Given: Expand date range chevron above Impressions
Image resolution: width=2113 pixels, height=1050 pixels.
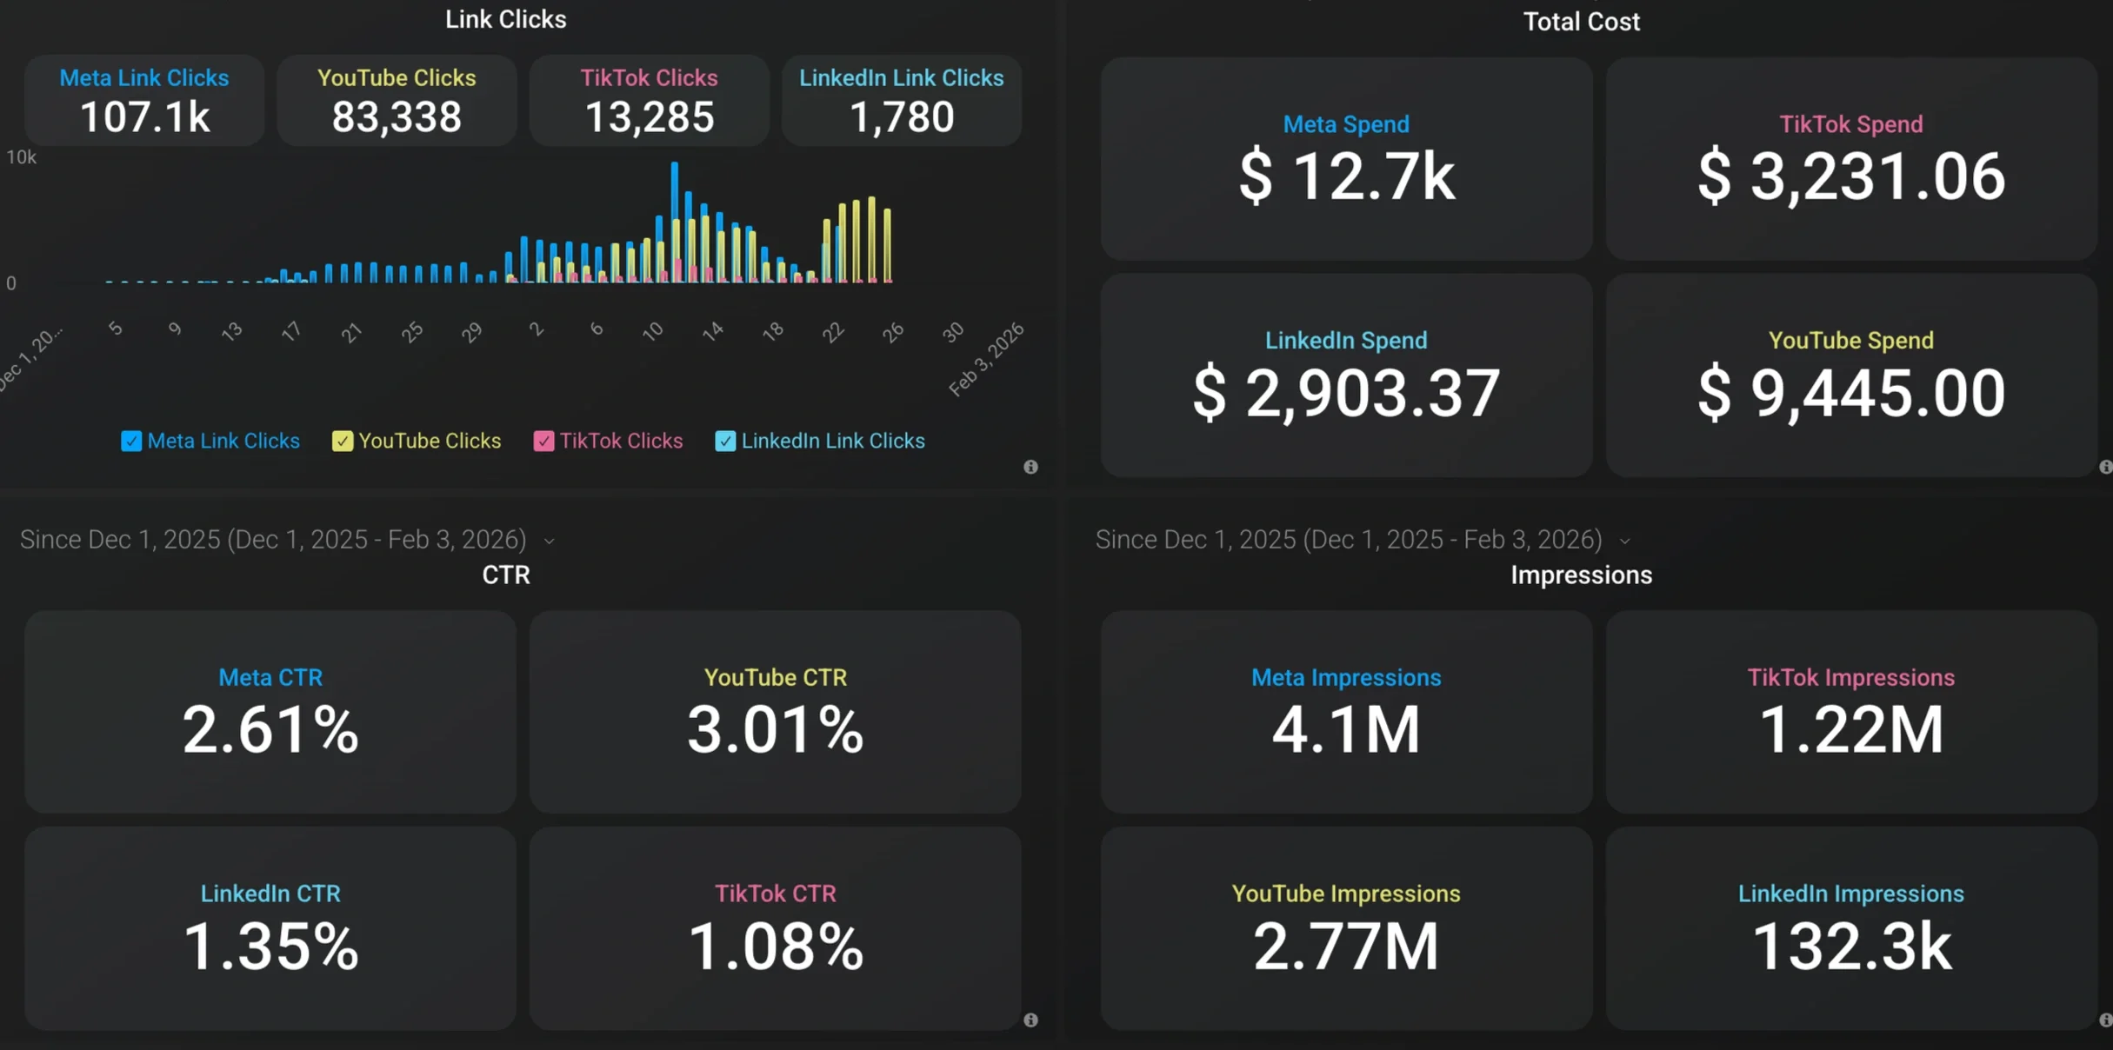Looking at the screenshot, I should tap(1625, 541).
